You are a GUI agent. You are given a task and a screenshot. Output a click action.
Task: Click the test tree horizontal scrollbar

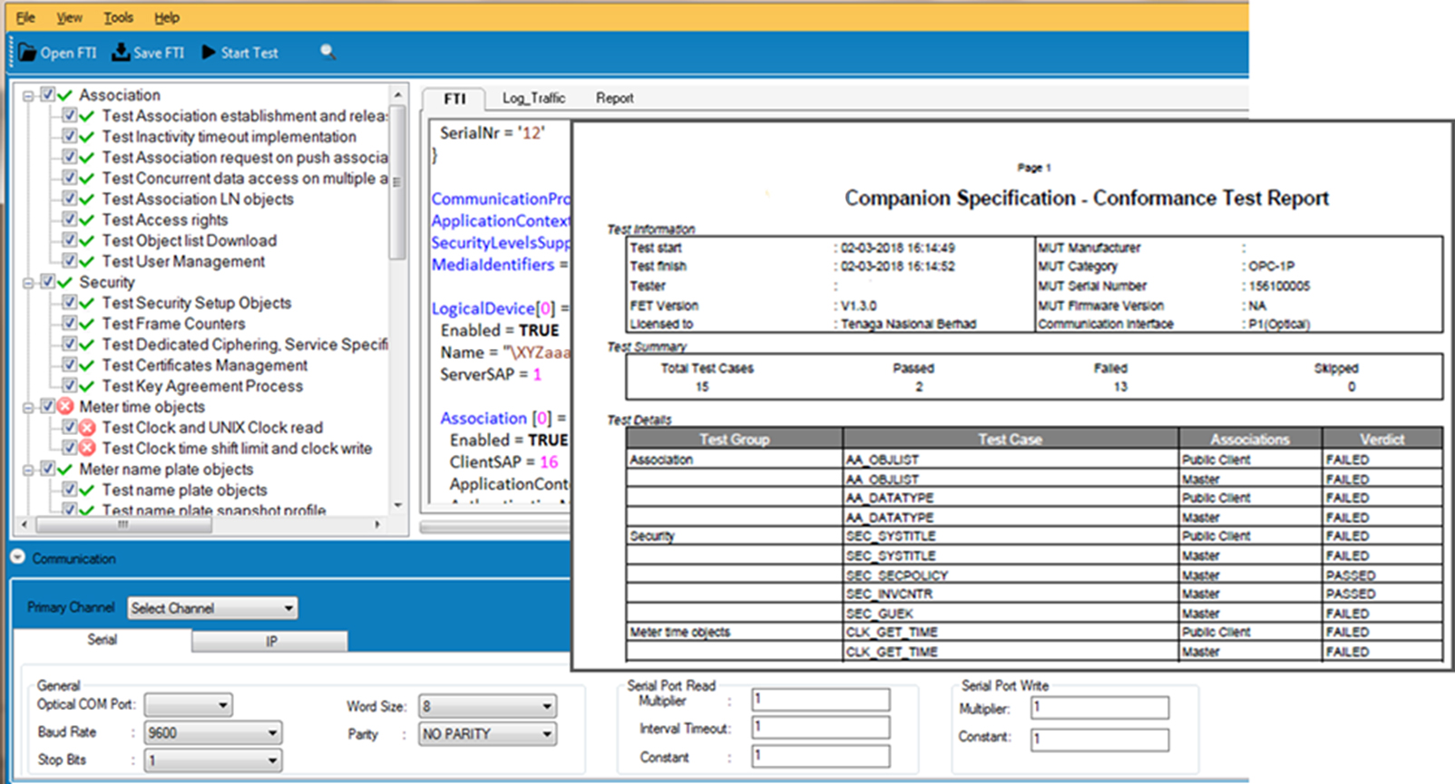point(122,525)
